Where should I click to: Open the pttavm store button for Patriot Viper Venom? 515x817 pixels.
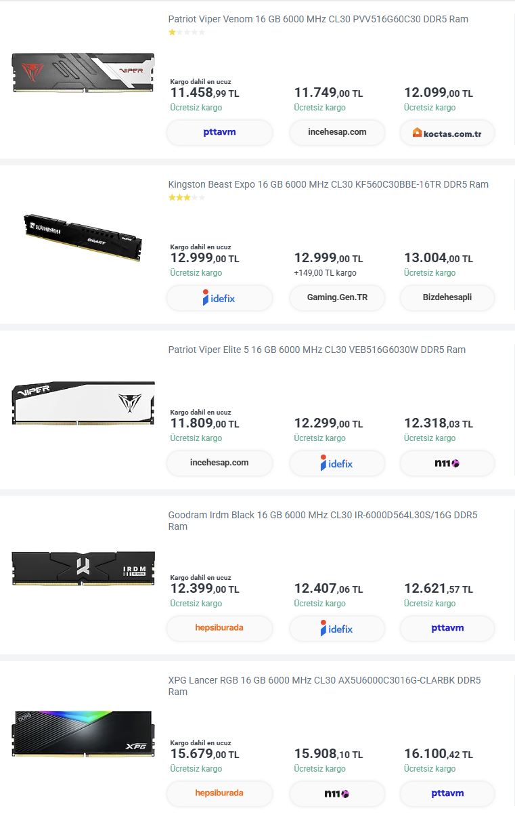(220, 132)
